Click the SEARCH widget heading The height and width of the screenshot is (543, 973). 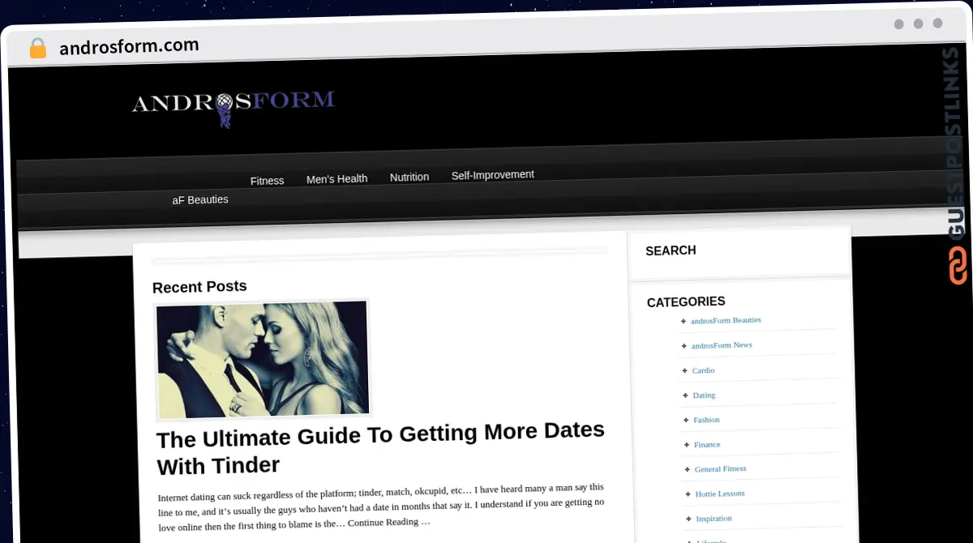671,250
